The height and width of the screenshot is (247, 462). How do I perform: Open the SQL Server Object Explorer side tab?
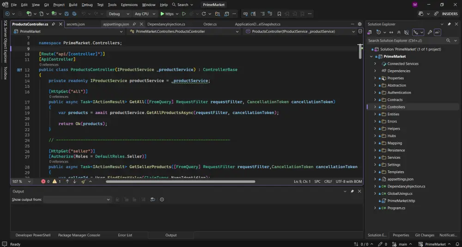pyautogui.click(x=5, y=42)
